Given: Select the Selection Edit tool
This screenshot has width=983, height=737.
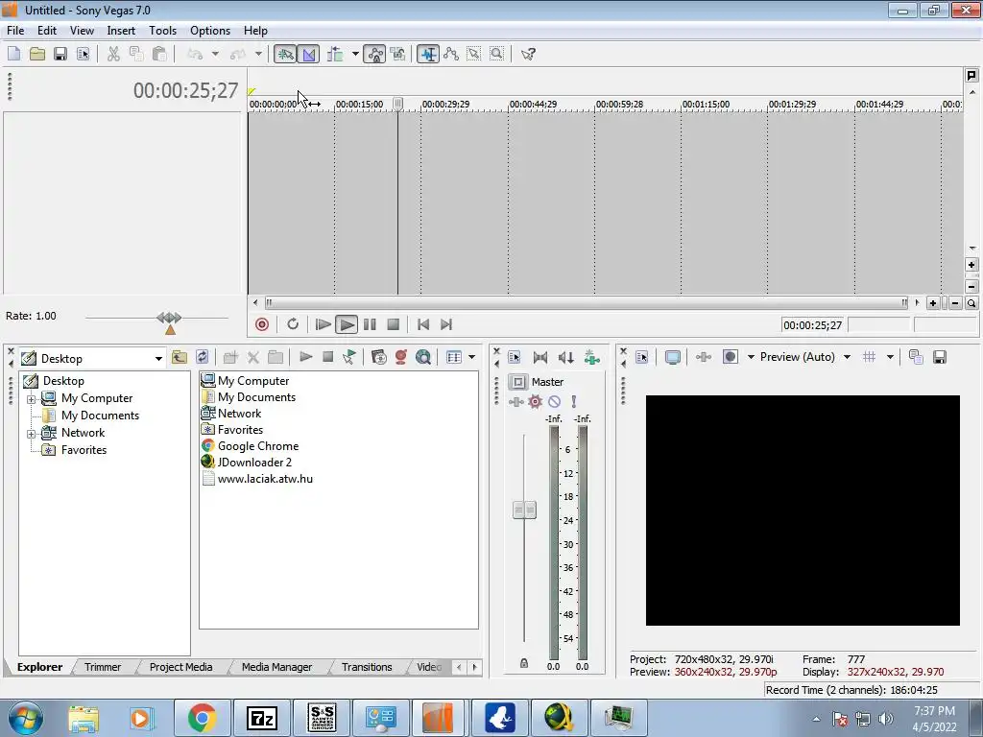Looking at the screenshot, I should point(474,54).
